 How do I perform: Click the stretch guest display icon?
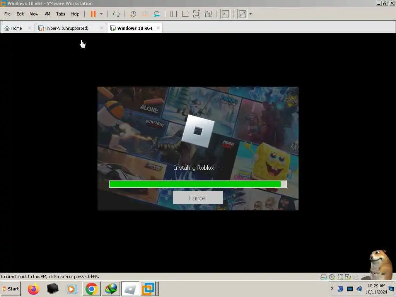click(242, 14)
